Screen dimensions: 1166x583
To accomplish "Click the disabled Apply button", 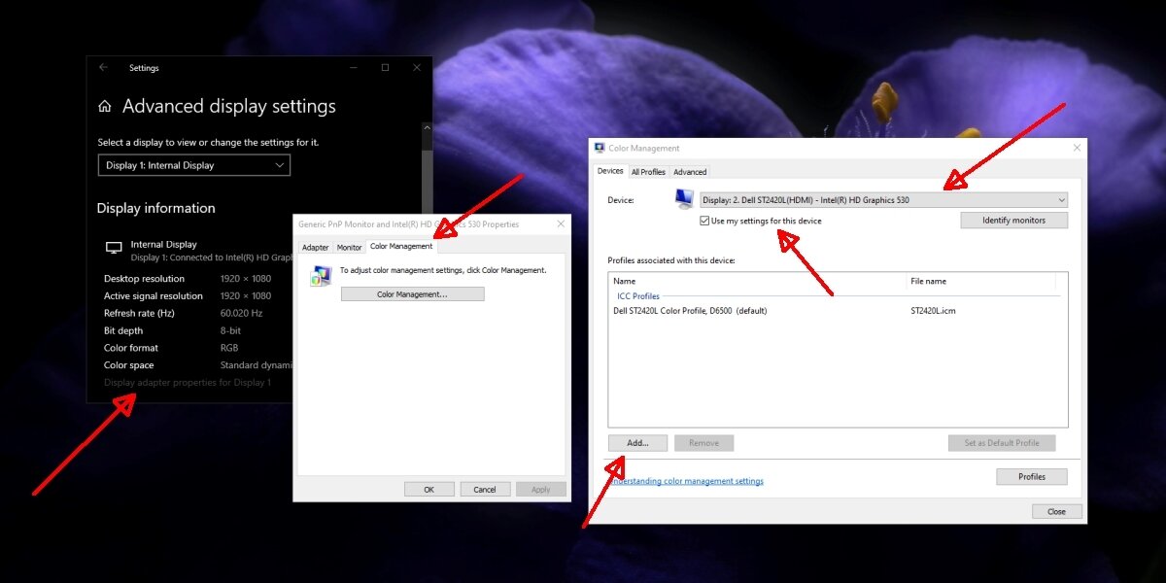I will click(x=541, y=490).
